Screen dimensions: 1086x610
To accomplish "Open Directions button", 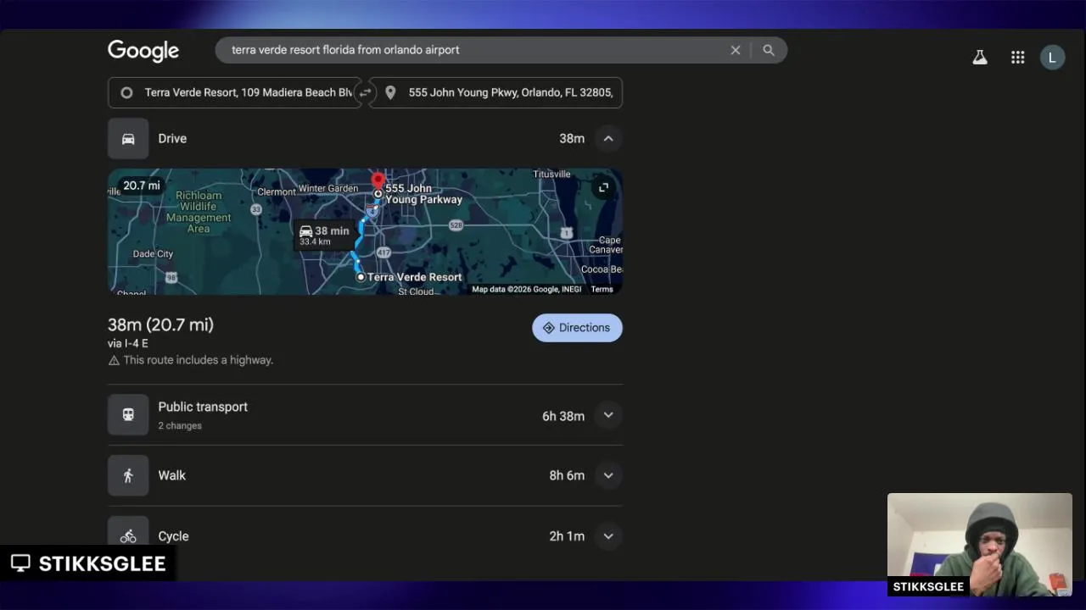I will click(577, 328).
